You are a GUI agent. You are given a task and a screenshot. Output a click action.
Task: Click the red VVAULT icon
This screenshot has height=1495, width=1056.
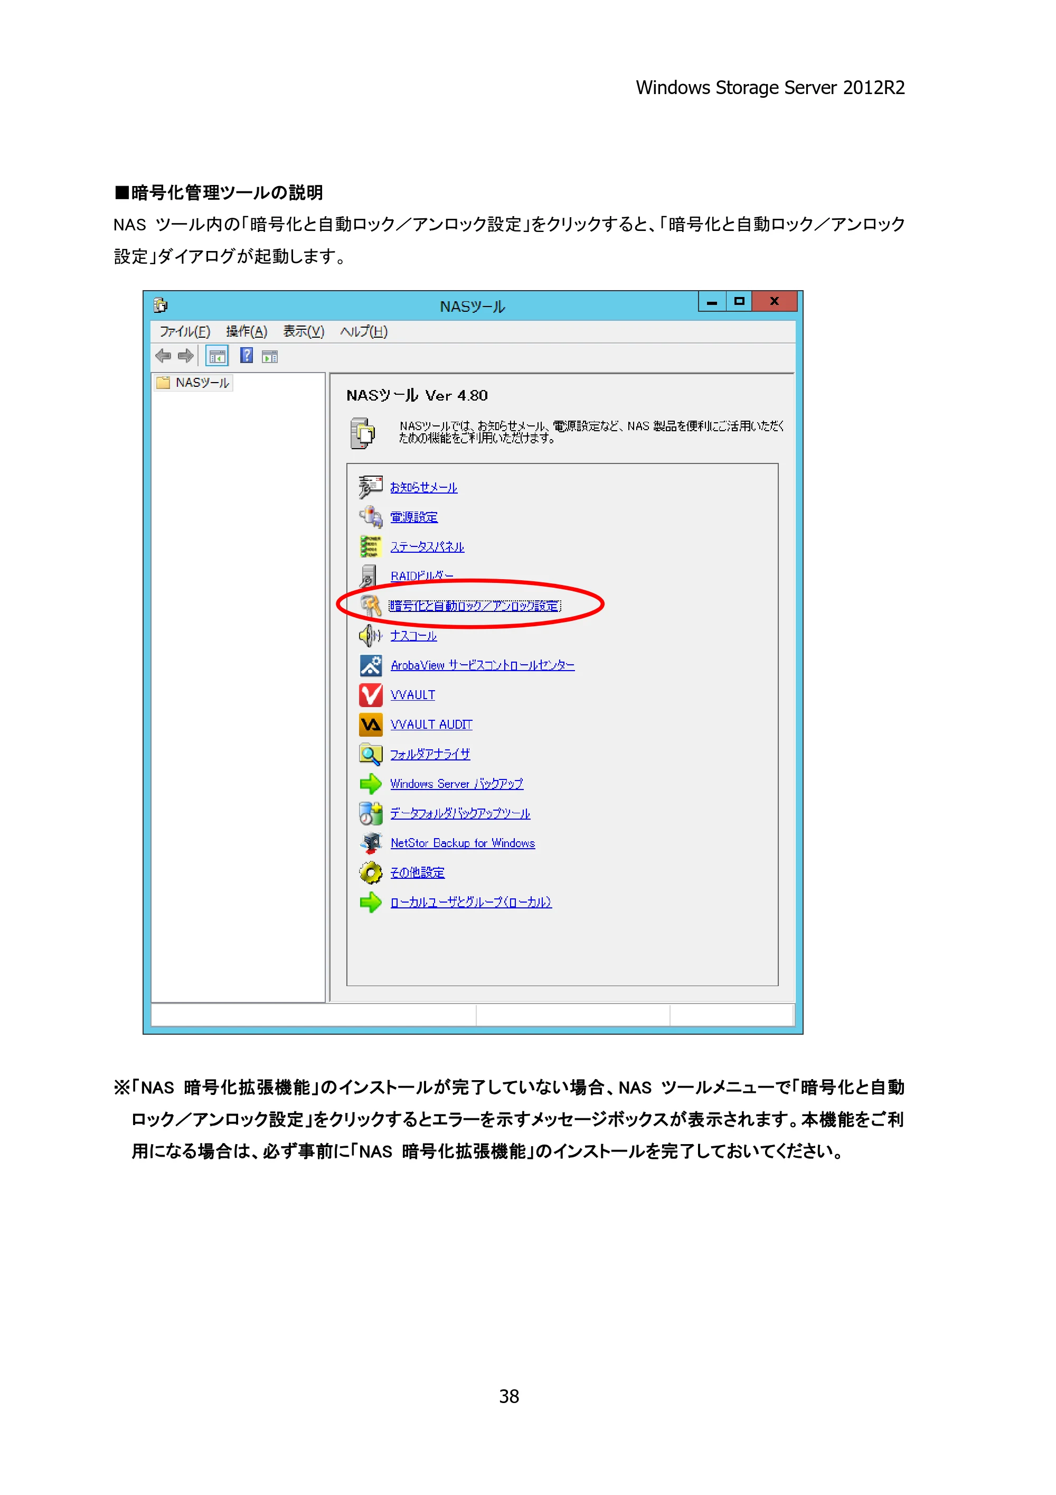[x=371, y=695]
